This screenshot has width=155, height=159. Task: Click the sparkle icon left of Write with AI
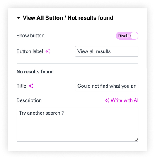pyautogui.click(x=107, y=100)
